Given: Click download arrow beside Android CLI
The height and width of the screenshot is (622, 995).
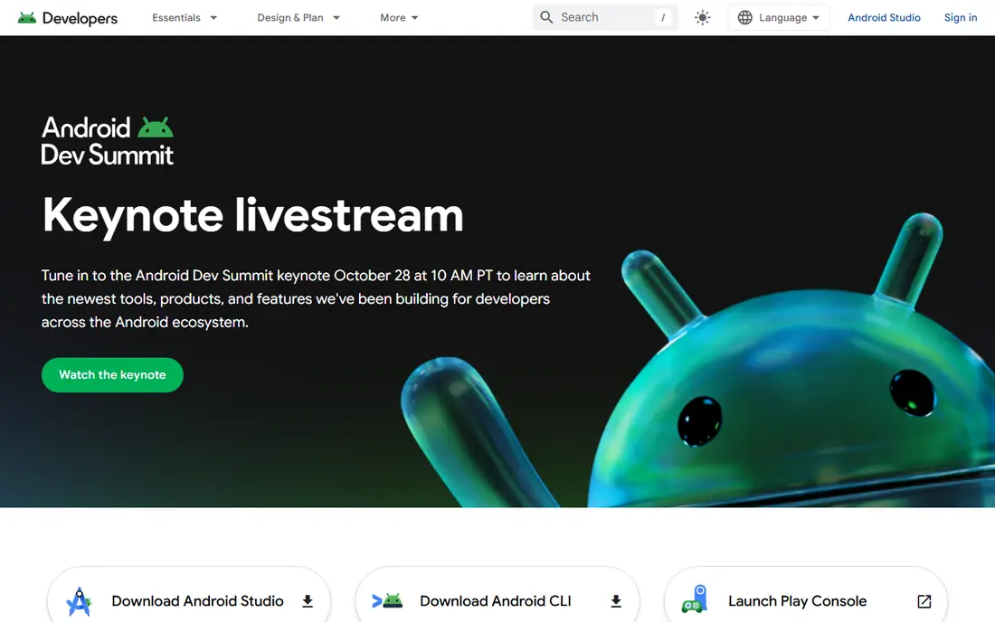Looking at the screenshot, I should pos(615,601).
